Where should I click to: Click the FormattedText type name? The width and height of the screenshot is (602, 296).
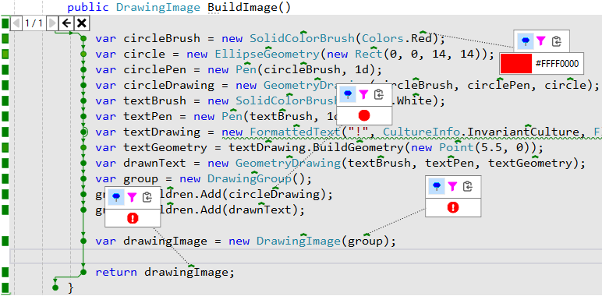coord(296,132)
